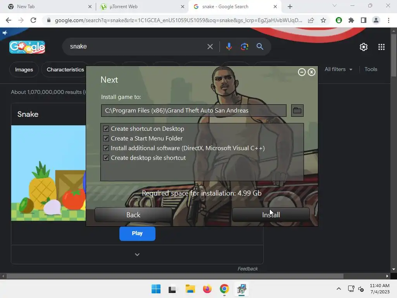Open the installer folder browse icon
This screenshot has width=397, height=298.
tap(297, 111)
